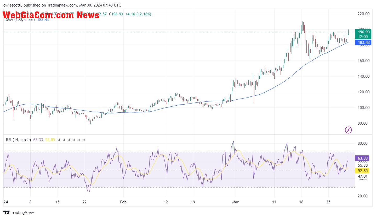This screenshot has width=376, height=218.
Task: Click the 100.00 price axis label
Action: 364,107
